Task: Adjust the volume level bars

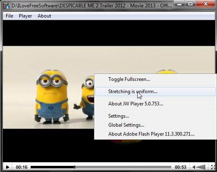Action: click(200, 167)
